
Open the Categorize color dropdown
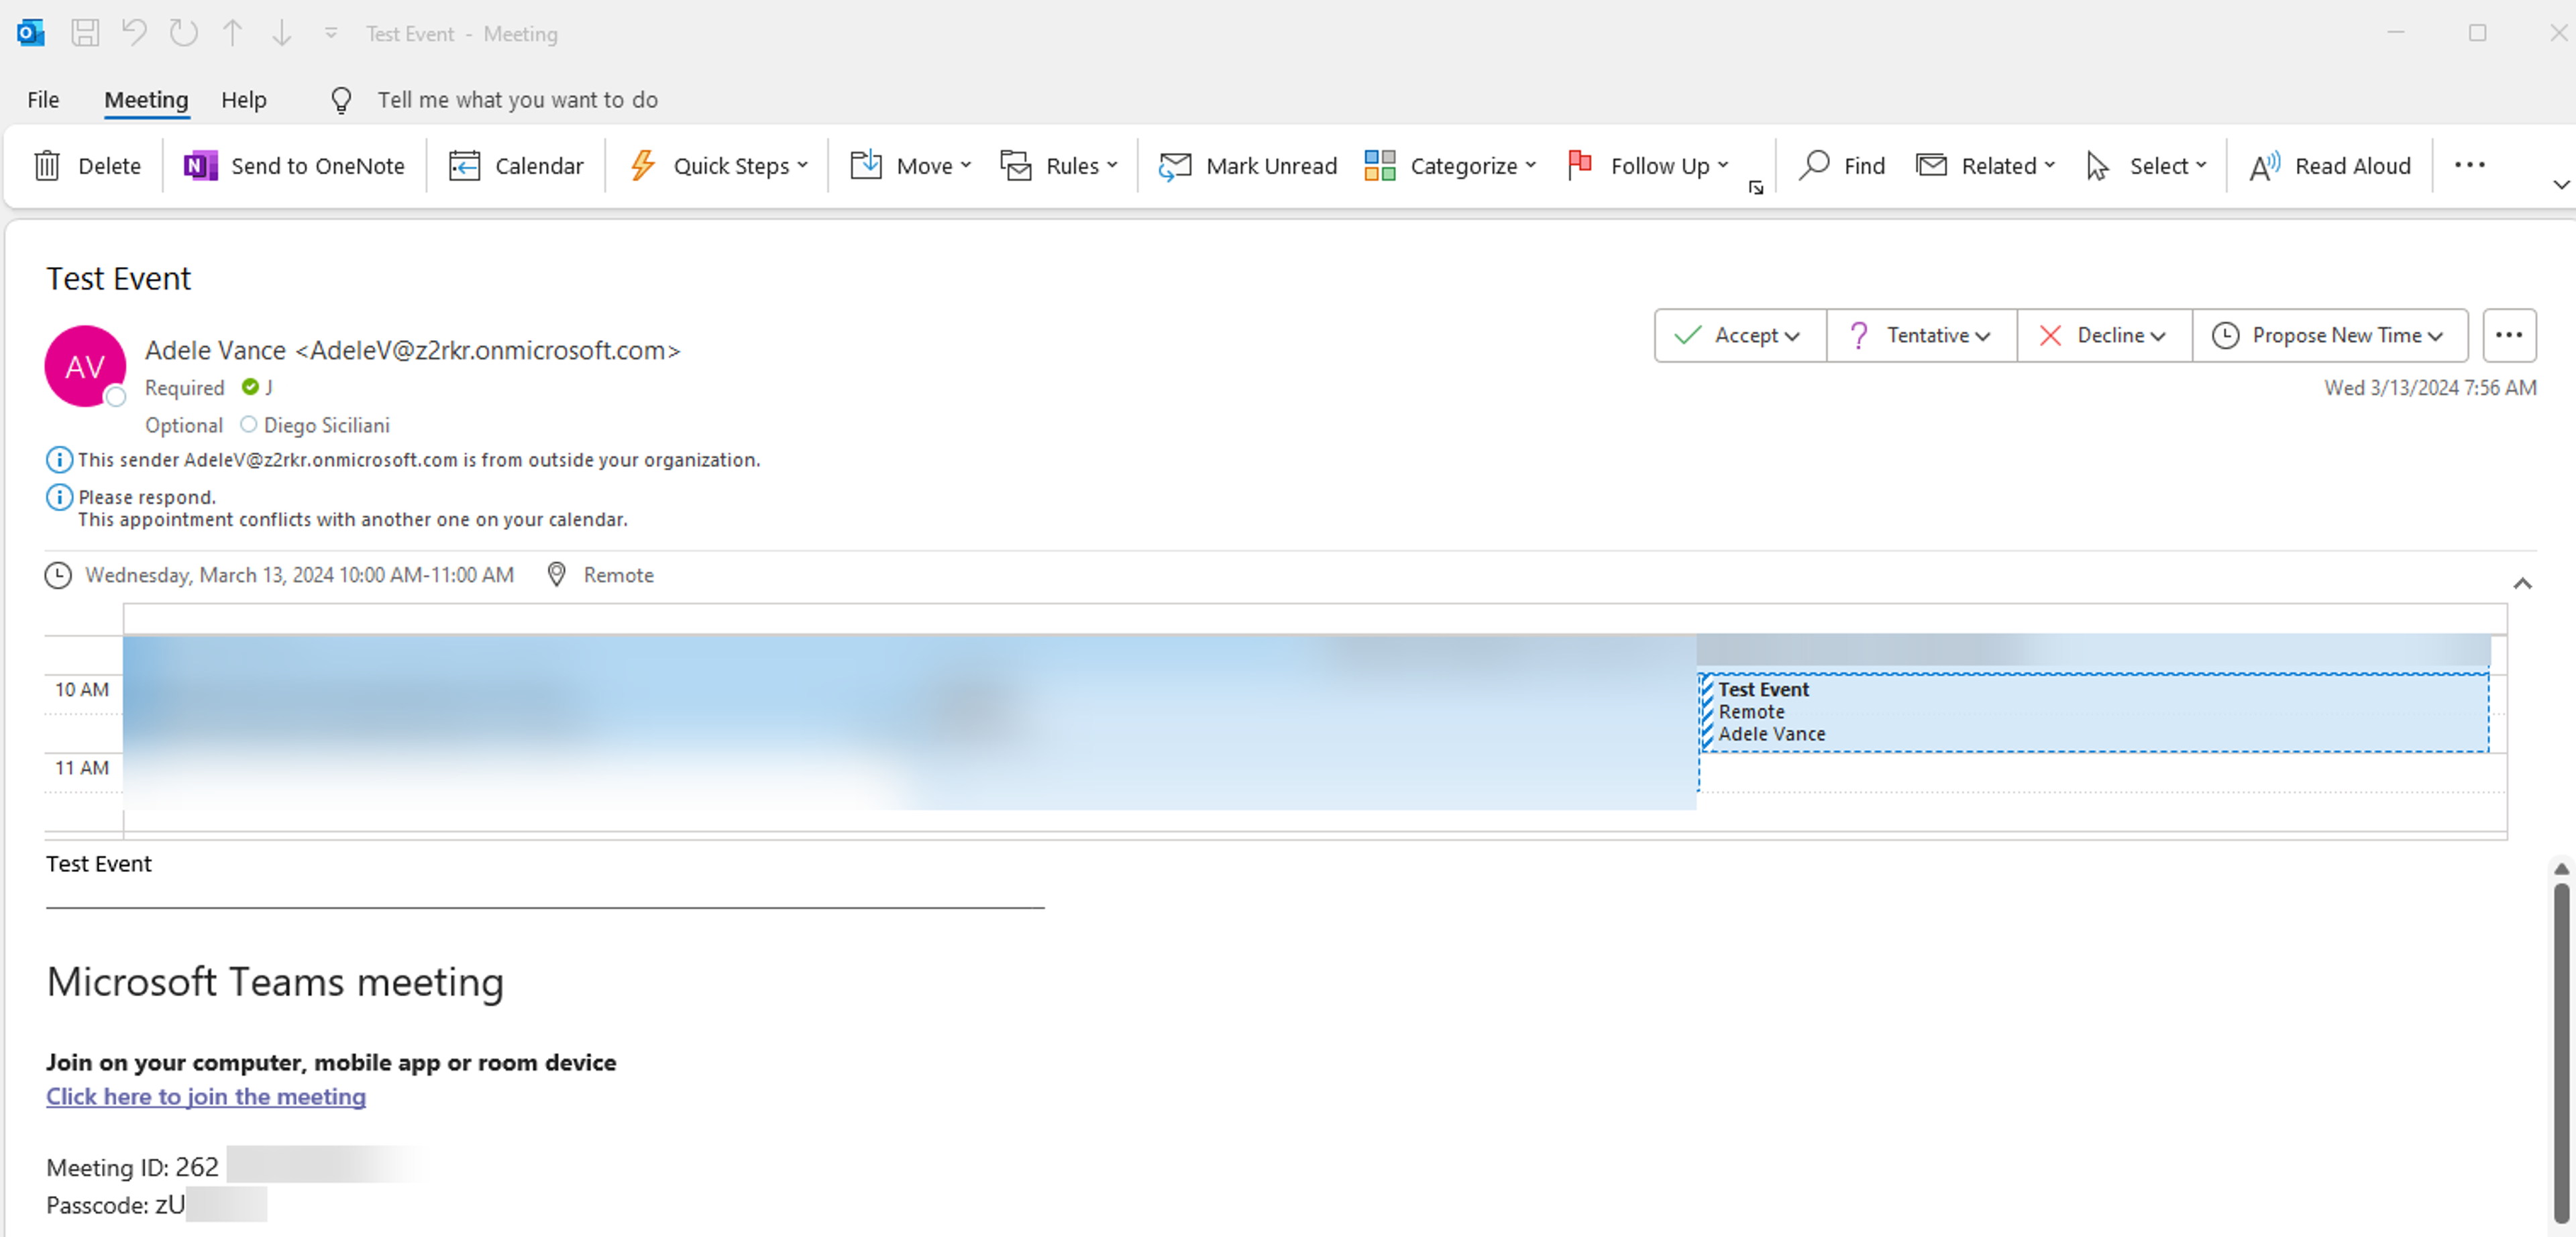coord(1450,166)
